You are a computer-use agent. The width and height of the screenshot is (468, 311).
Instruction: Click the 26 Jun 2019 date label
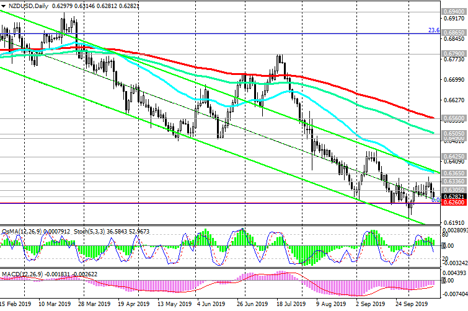tap(252, 304)
